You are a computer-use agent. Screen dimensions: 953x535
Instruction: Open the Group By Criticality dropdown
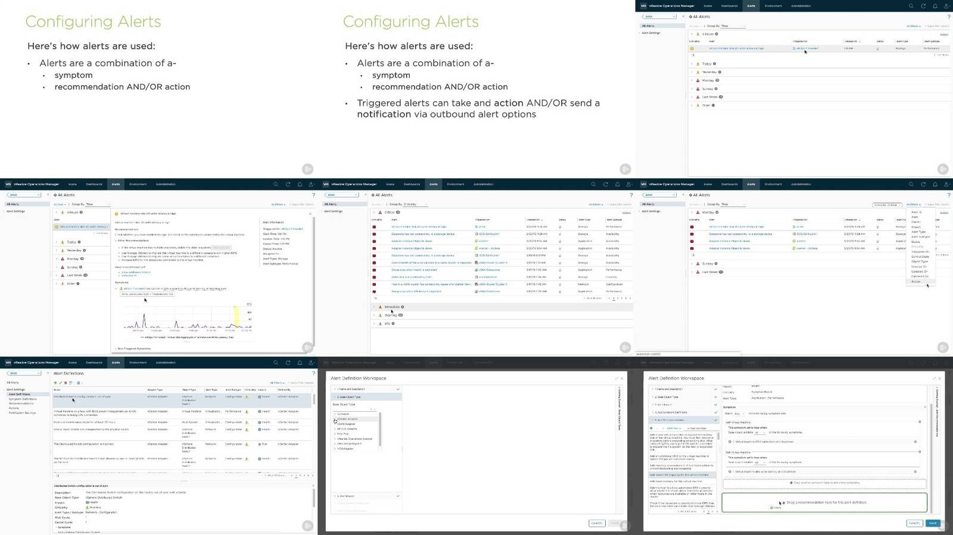(415, 204)
